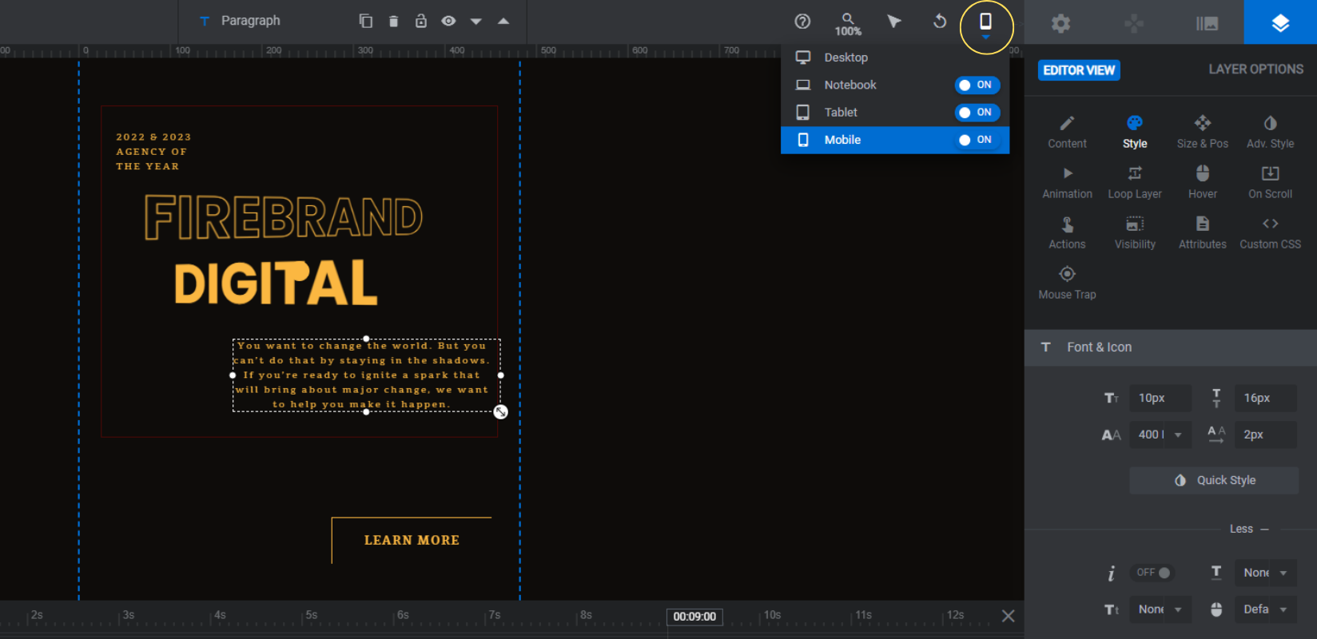Open Visibility options
Image resolution: width=1317 pixels, height=639 pixels.
pos(1135,233)
